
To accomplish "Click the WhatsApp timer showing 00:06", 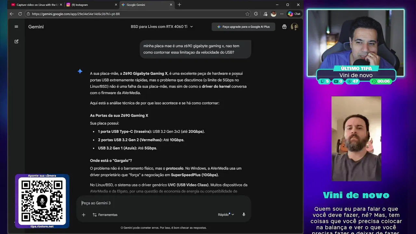I will pos(381,81).
